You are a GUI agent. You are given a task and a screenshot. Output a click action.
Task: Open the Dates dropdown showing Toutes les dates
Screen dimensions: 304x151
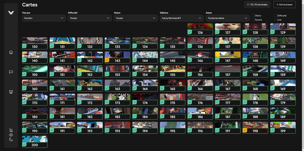[x=228, y=18]
